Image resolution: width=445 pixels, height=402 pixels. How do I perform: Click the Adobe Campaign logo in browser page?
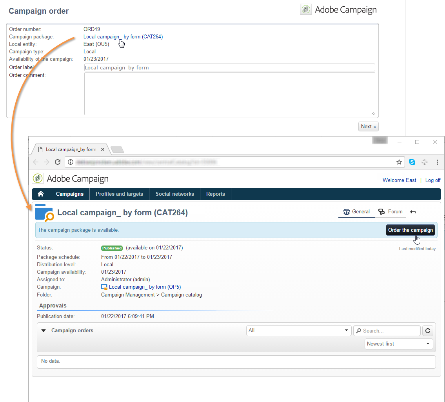coord(71,178)
